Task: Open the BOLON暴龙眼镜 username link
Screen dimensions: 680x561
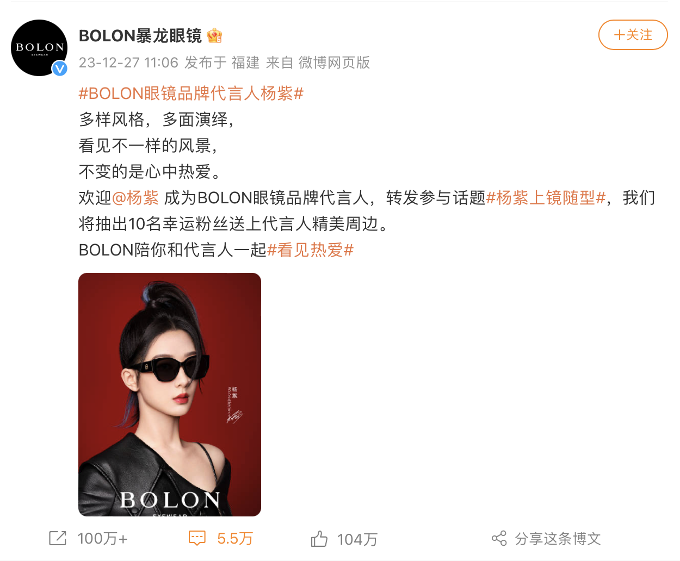Action: click(140, 36)
